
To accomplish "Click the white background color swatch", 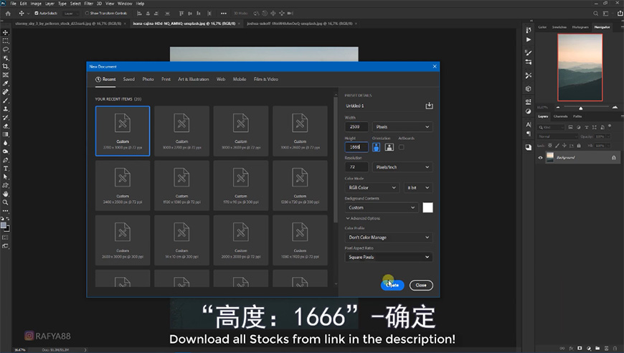I will coord(427,208).
